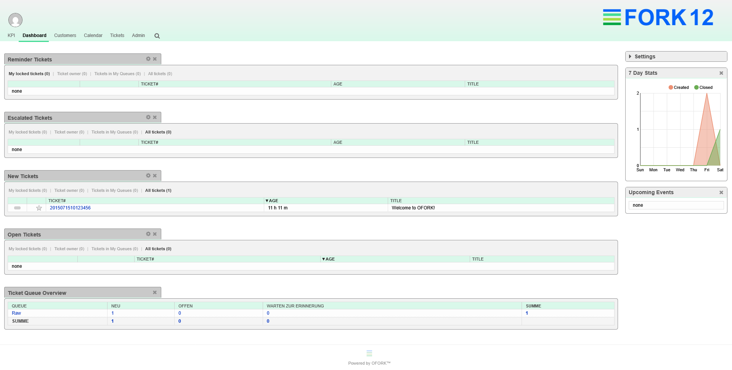The image size is (732, 370).
Task: Star ticket 2015071510123456 in New Tickets
Action: 39,208
